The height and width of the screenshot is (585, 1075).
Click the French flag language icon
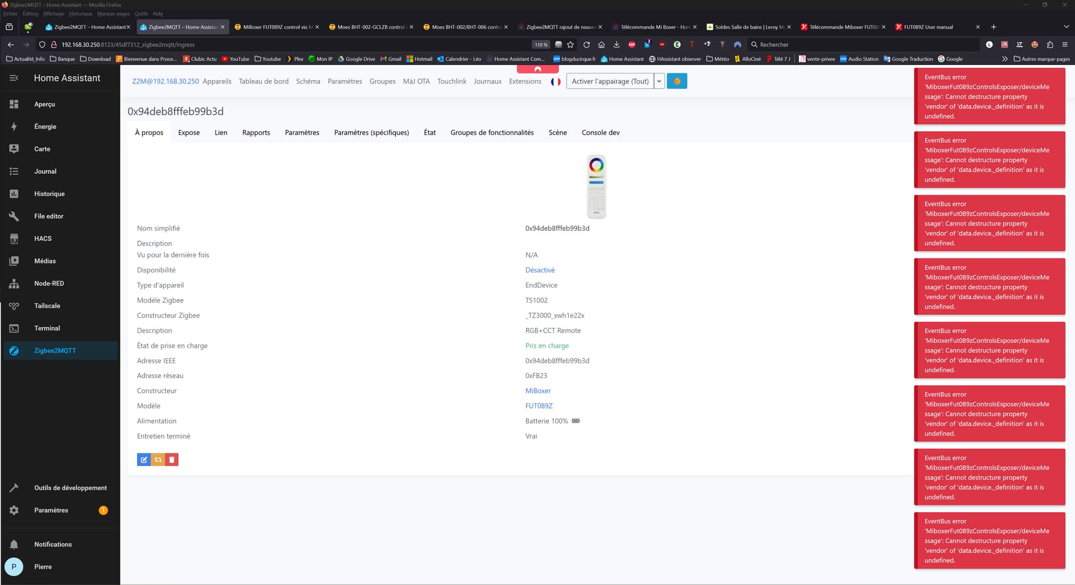coord(555,82)
